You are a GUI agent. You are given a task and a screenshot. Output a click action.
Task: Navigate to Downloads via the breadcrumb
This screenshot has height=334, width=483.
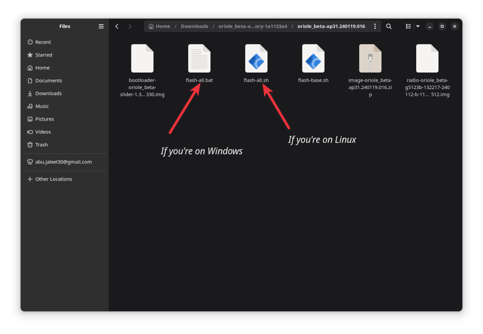pyautogui.click(x=195, y=26)
